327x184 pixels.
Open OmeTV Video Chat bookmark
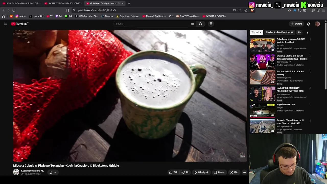coord(187,16)
